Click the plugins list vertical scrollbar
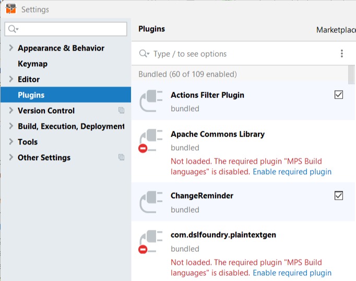 tap(351, 76)
